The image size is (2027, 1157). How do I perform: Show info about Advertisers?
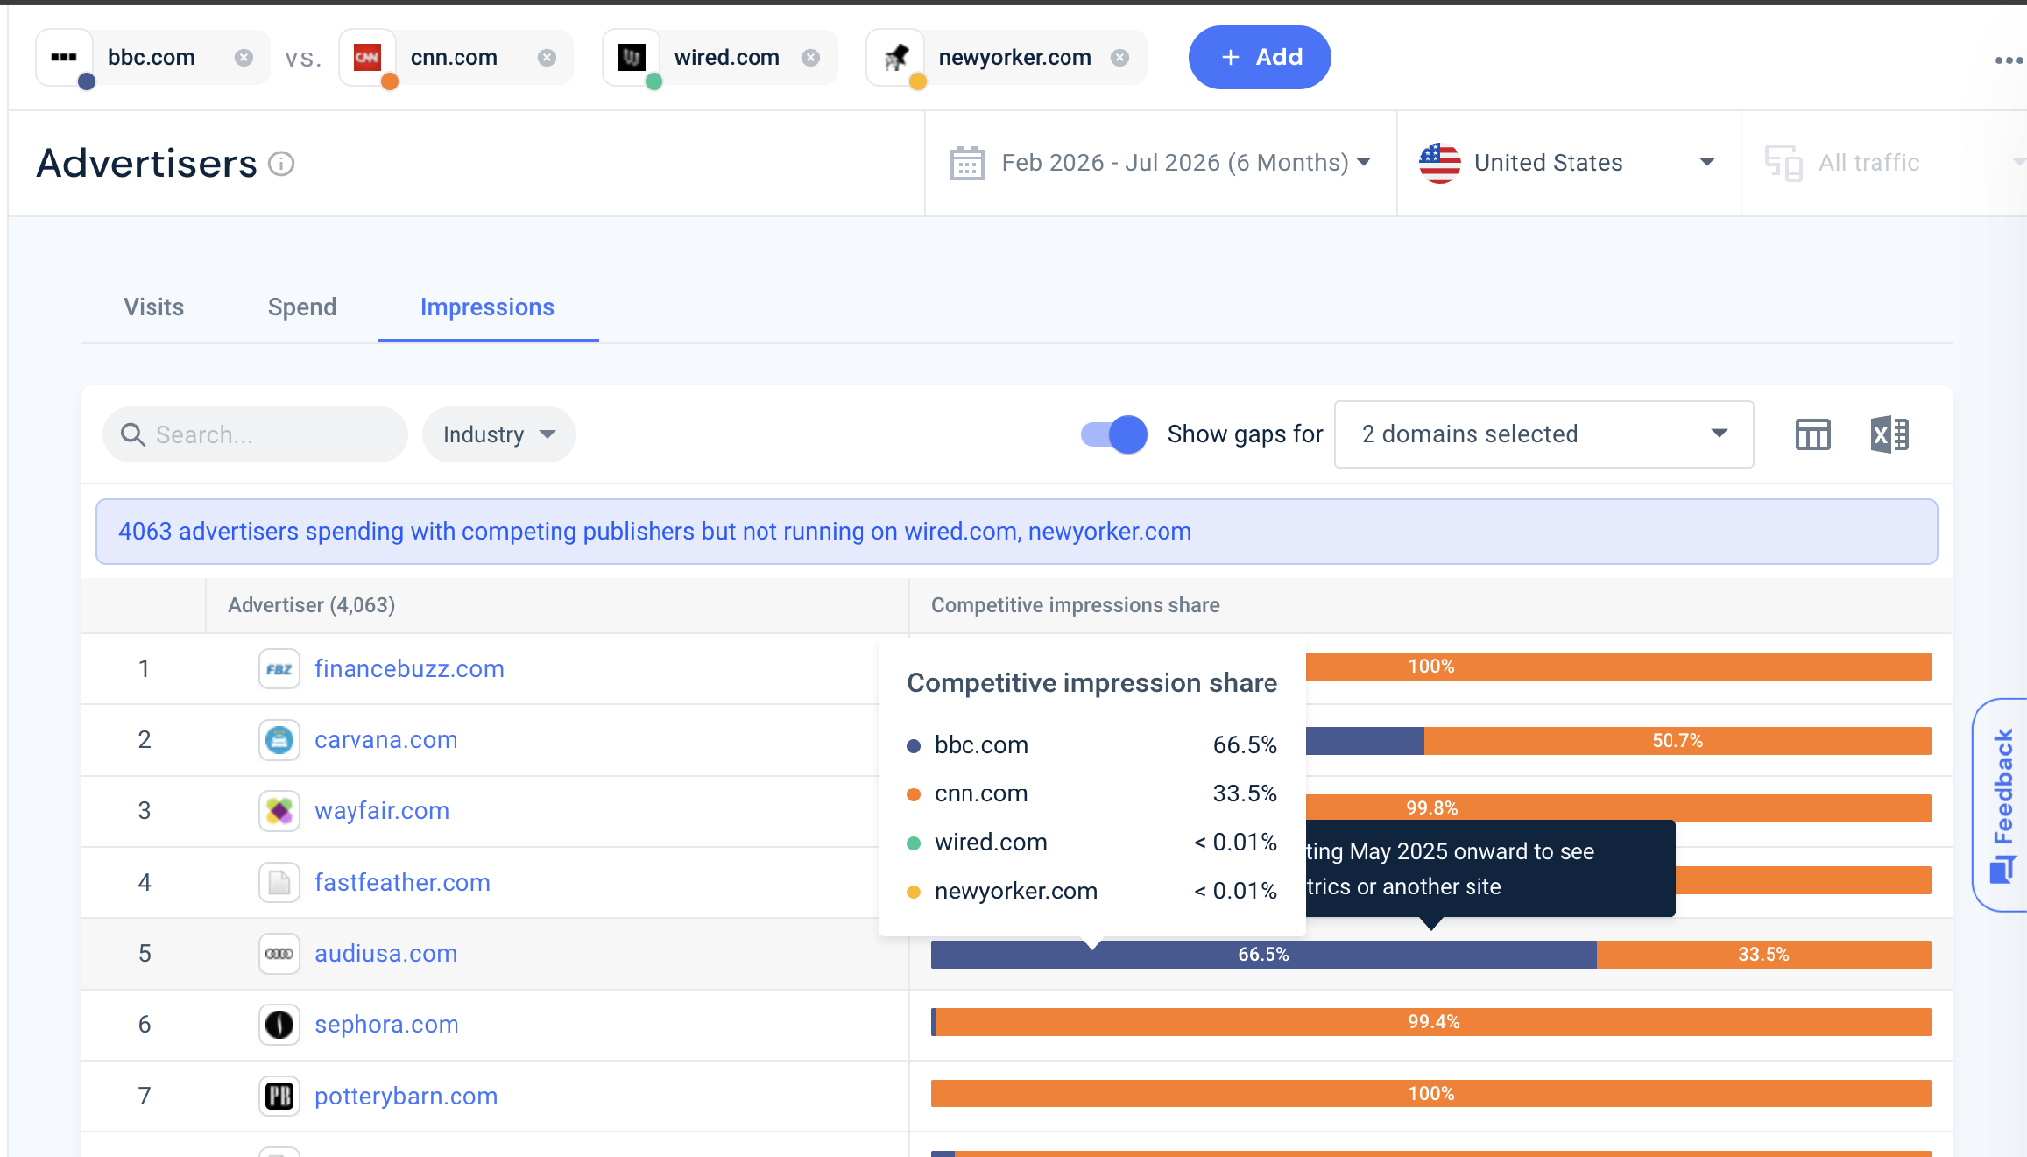click(x=282, y=163)
